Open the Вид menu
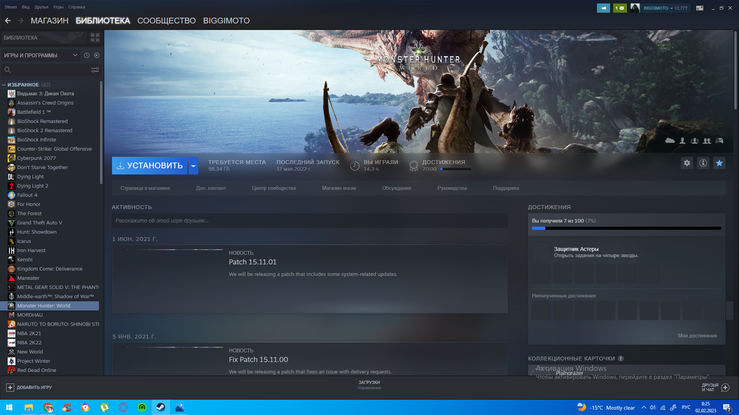The width and height of the screenshot is (739, 415). click(26, 7)
